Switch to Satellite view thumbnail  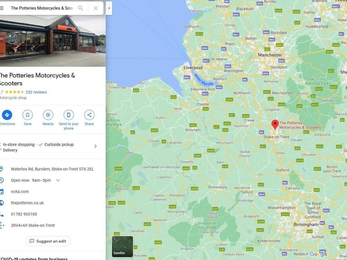coord(122,246)
